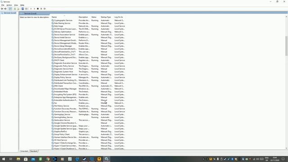Open the Action Center notification icon
Image resolution: width=288 pixels, height=162 pixels.
pos(283,159)
